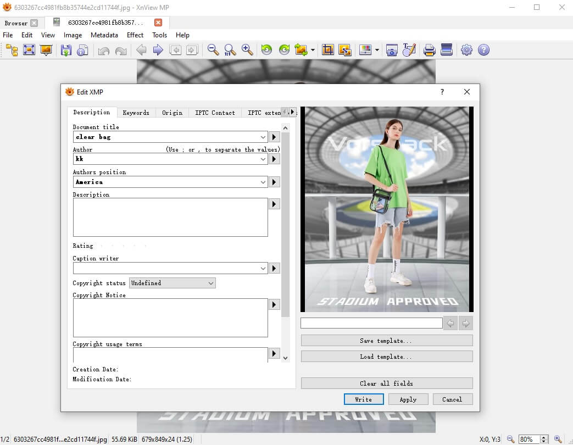
Task: Open the adjust colors icon
Action: (365, 49)
